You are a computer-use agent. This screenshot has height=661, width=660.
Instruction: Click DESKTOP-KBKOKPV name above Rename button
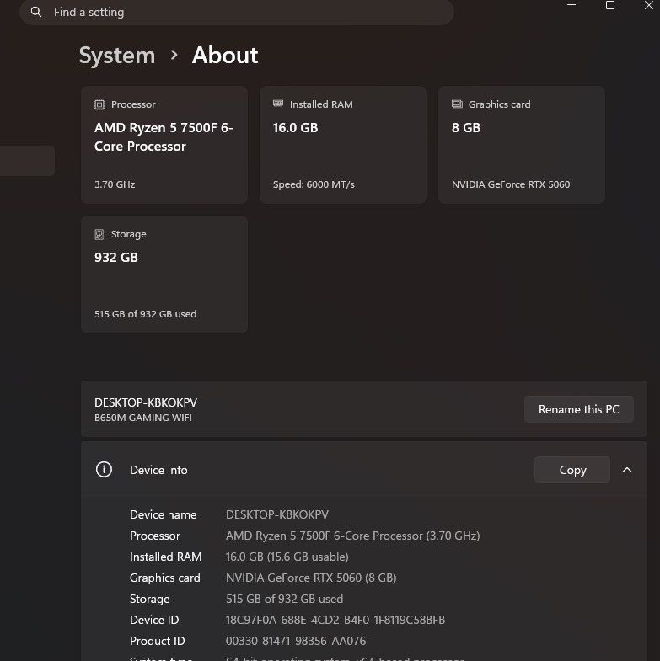point(146,402)
